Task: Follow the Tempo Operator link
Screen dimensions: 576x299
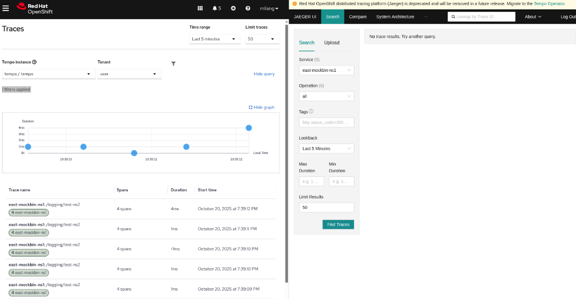Action: point(549,3)
